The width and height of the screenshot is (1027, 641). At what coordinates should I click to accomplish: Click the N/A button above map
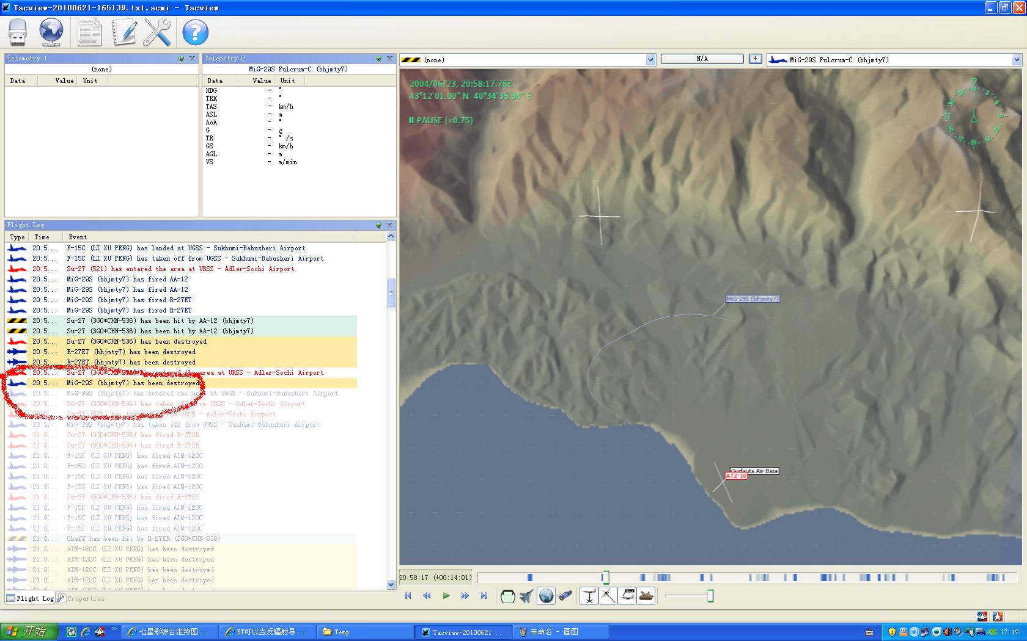click(x=702, y=59)
